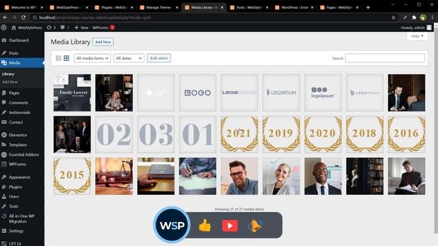This screenshot has height=246, width=438.
Task: Click the Bulk select button
Action: tap(159, 58)
